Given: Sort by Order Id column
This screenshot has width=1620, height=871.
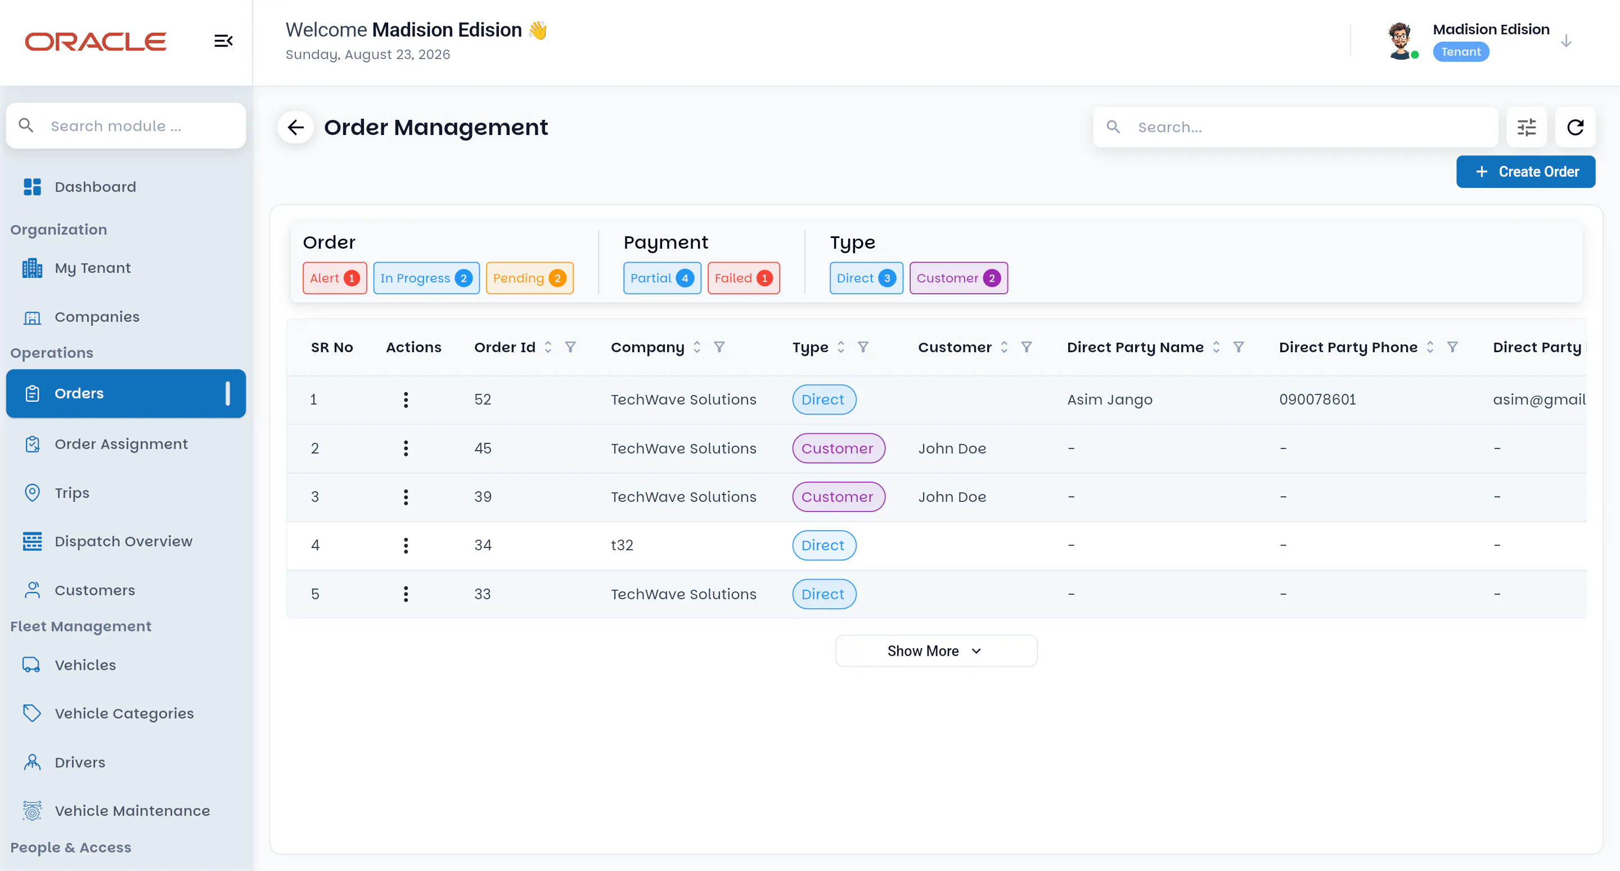Looking at the screenshot, I should 548,347.
